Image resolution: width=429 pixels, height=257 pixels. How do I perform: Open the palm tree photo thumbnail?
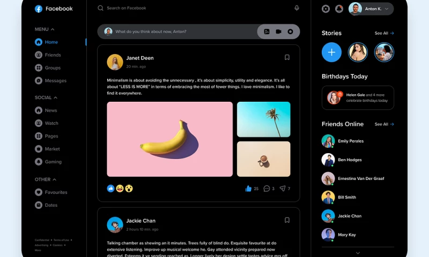(263, 119)
